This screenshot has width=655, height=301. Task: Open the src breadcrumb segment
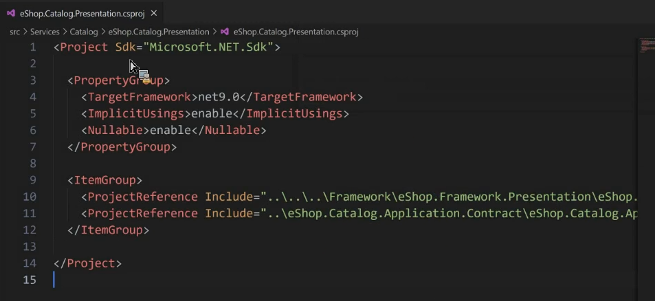14,32
